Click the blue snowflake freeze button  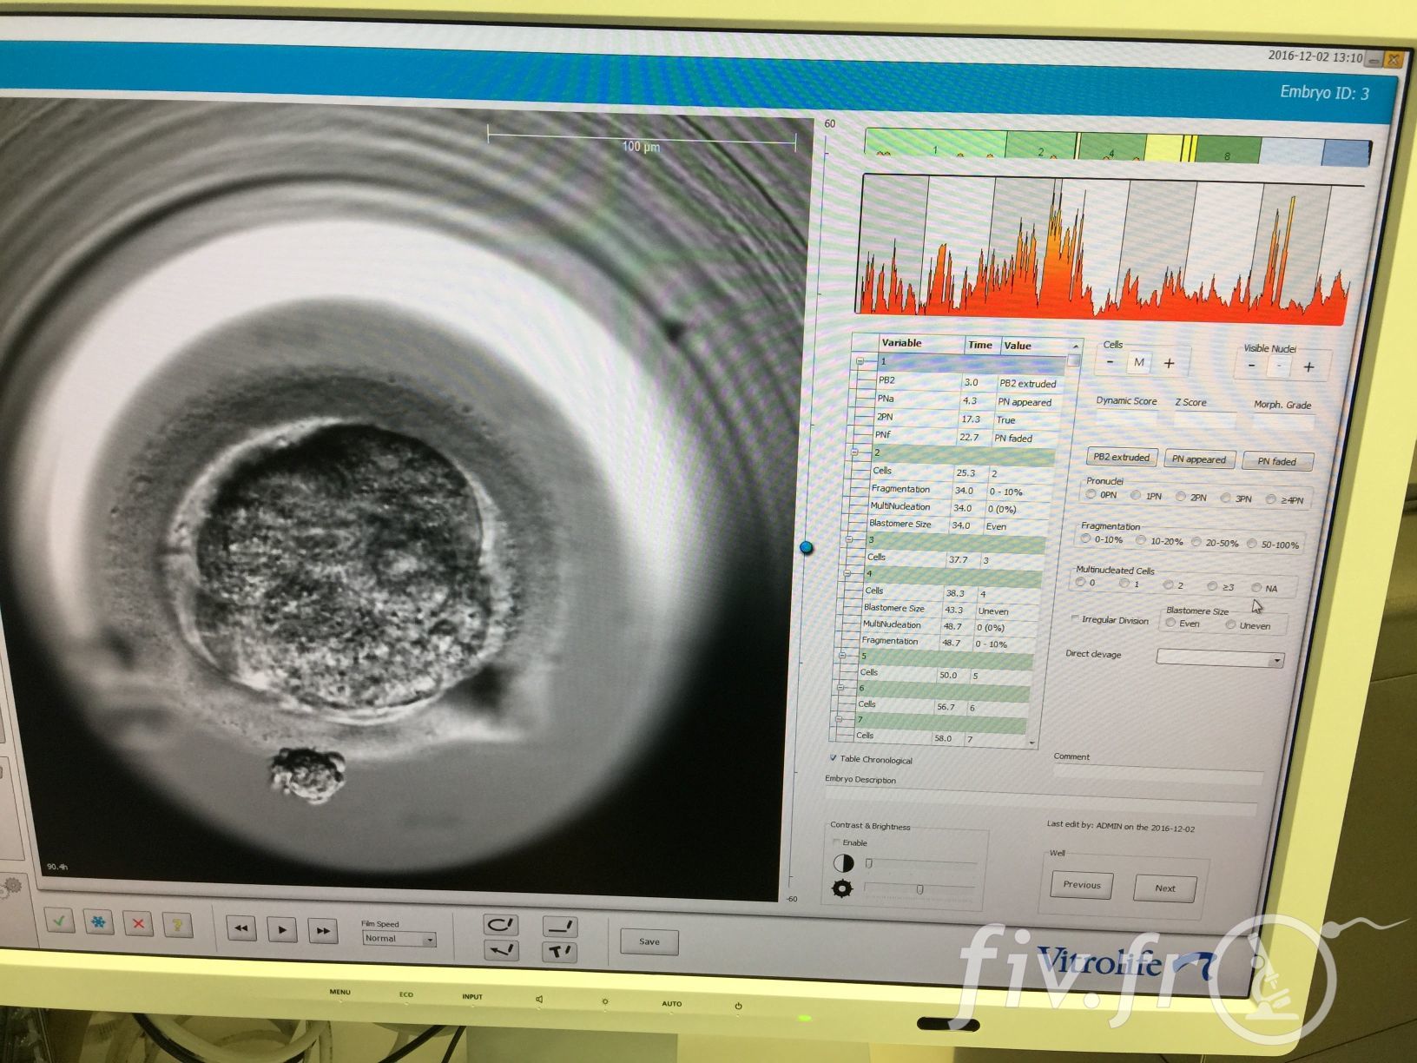click(x=99, y=922)
